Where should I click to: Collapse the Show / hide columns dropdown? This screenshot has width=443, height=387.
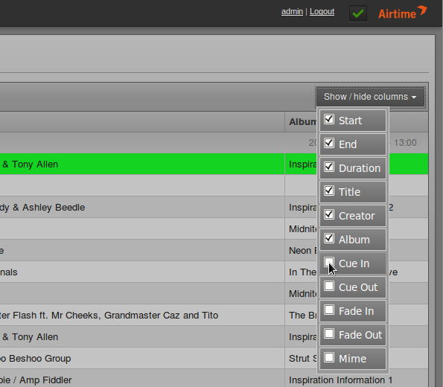[x=370, y=97]
